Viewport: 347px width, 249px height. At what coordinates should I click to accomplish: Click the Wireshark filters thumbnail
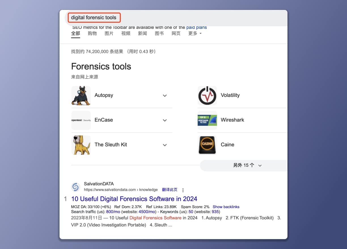(x=207, y=120)
